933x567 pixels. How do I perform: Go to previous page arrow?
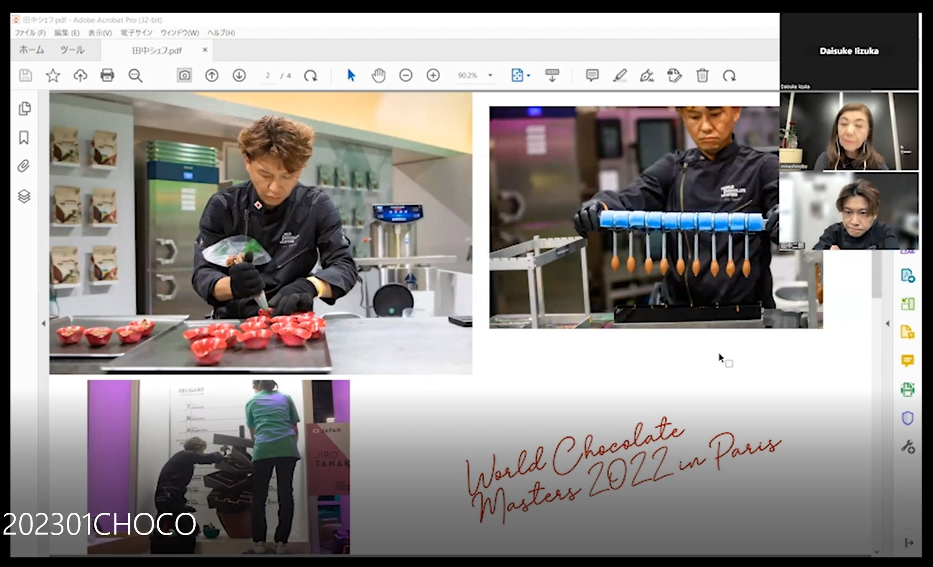[x=212, y=75]
